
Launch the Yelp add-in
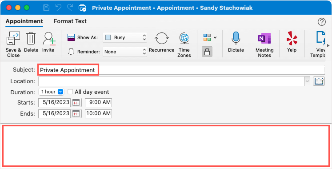292,39
